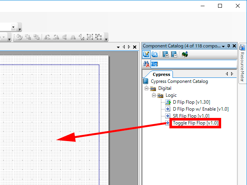Click the flip search text field

194,64
